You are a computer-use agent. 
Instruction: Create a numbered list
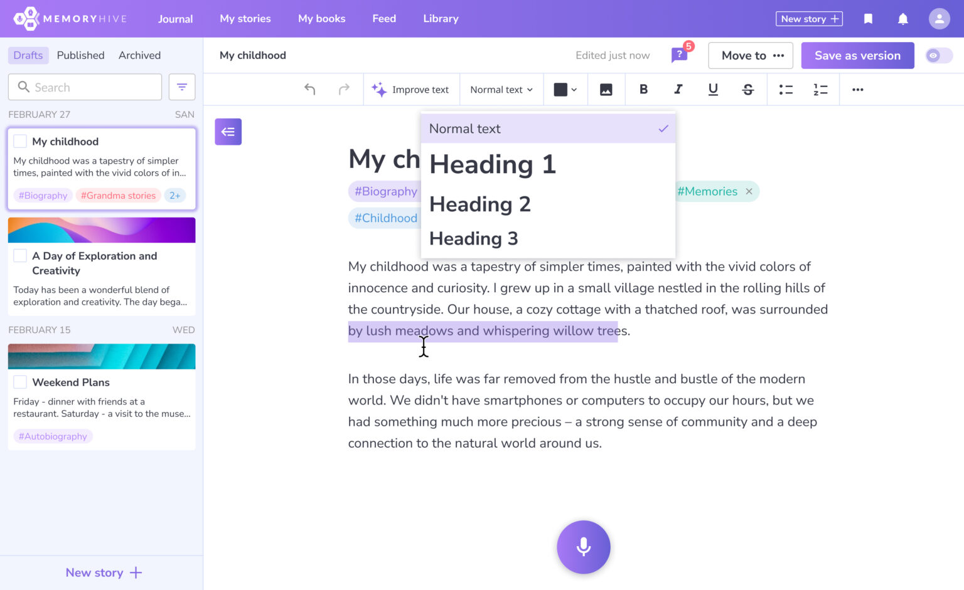820,90
